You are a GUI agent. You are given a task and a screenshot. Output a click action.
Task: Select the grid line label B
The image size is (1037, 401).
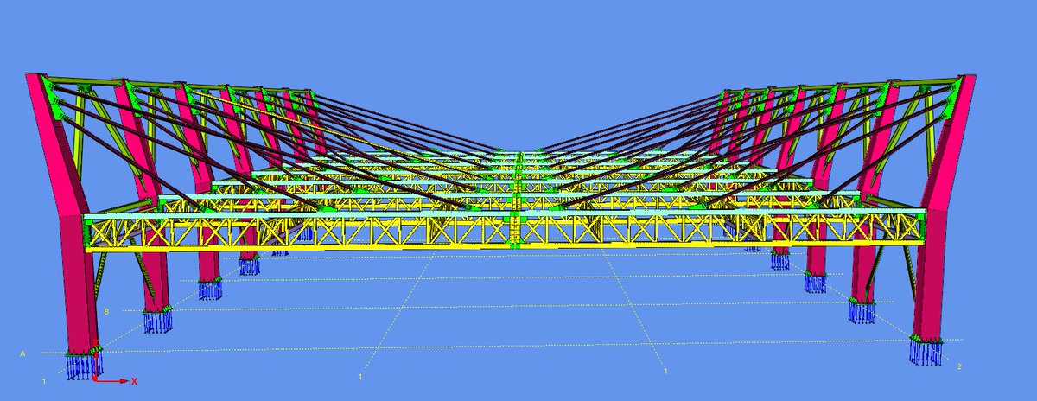(x=106, y=311)
